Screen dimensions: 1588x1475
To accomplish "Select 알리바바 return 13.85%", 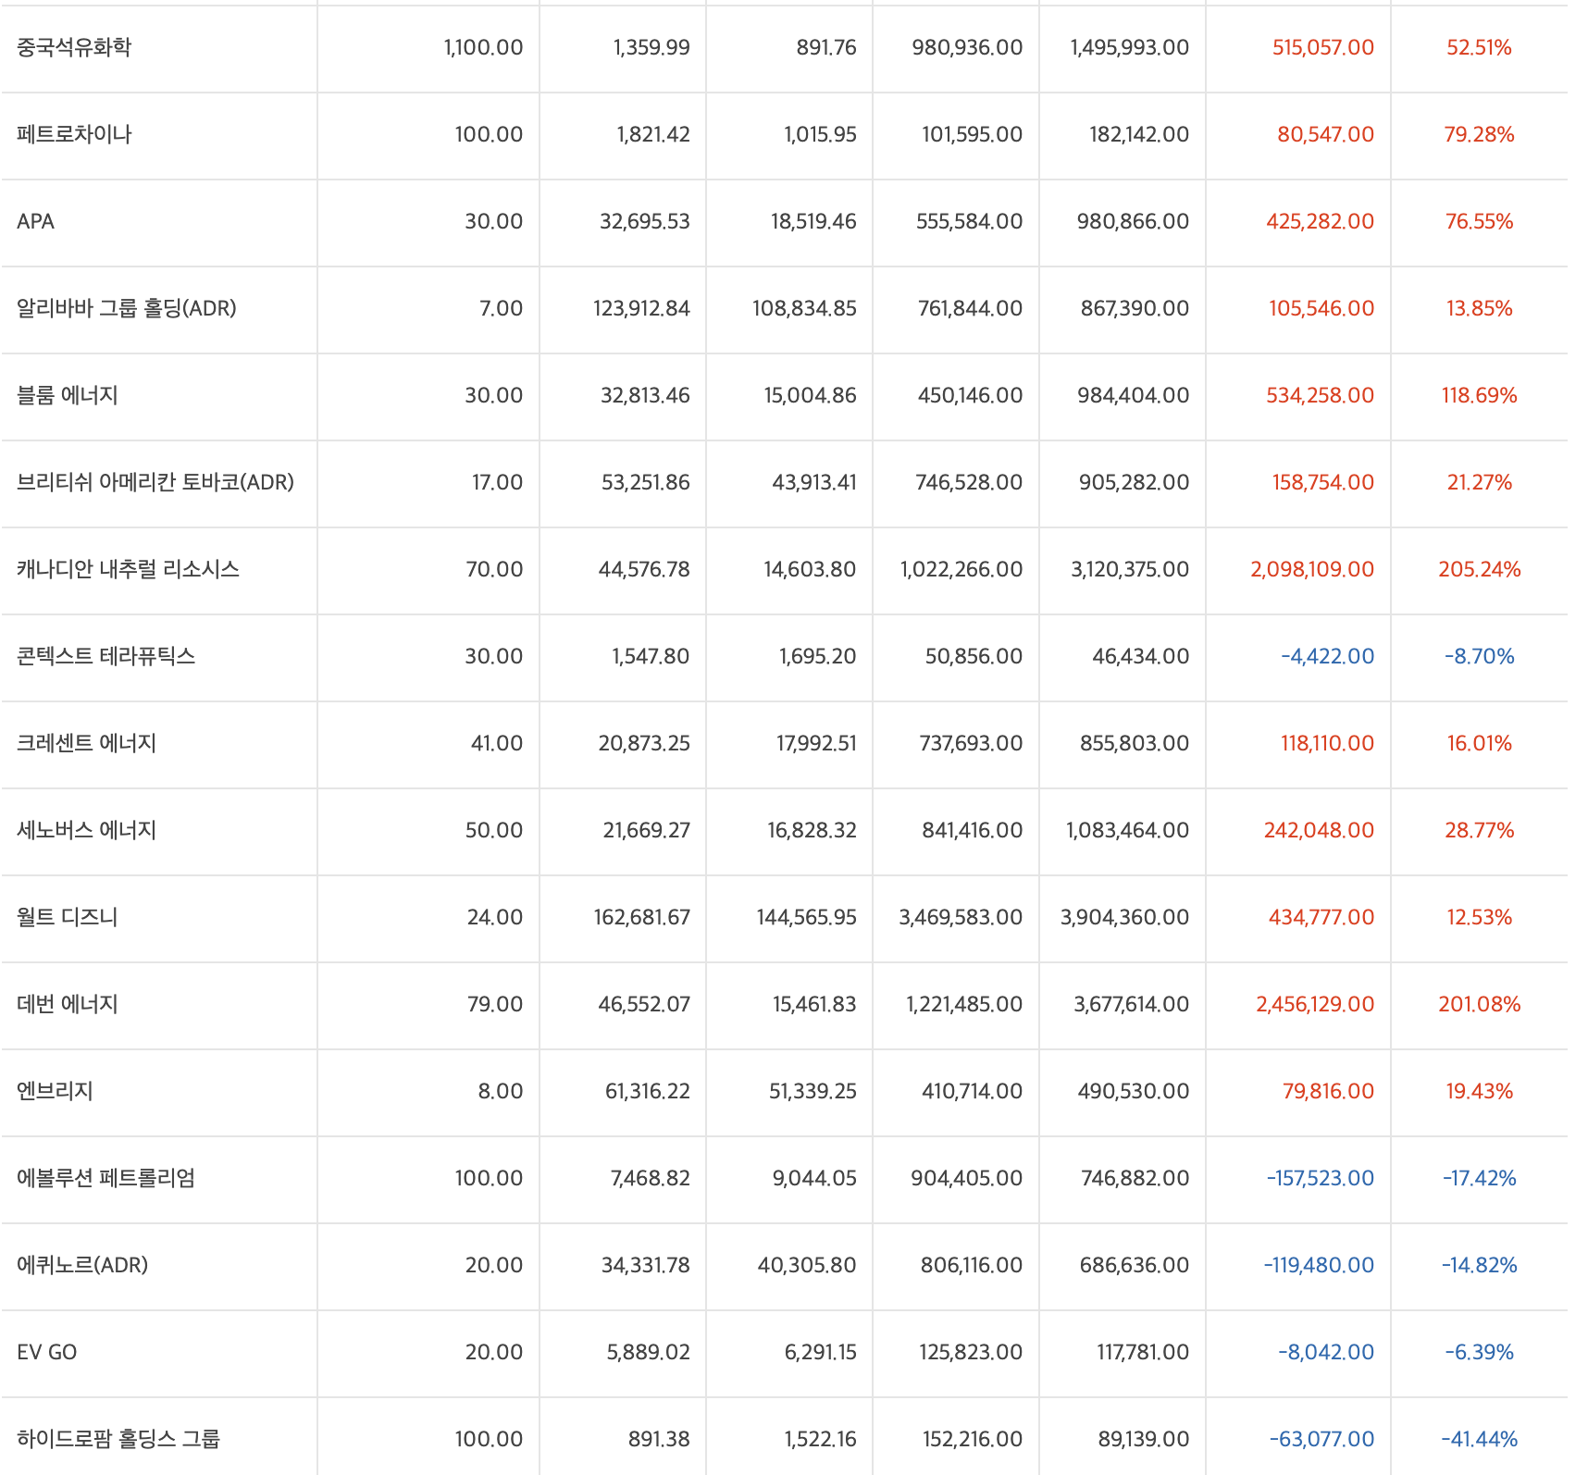I will coord(1479,308).
